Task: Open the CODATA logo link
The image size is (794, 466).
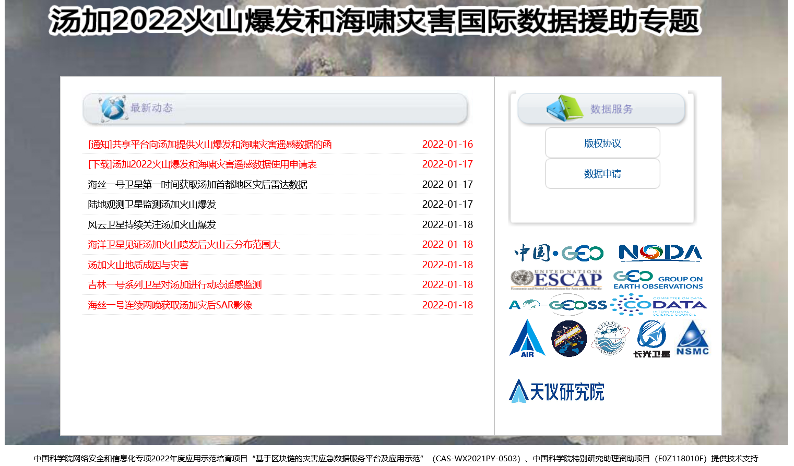Action: [x=659, y=305]
